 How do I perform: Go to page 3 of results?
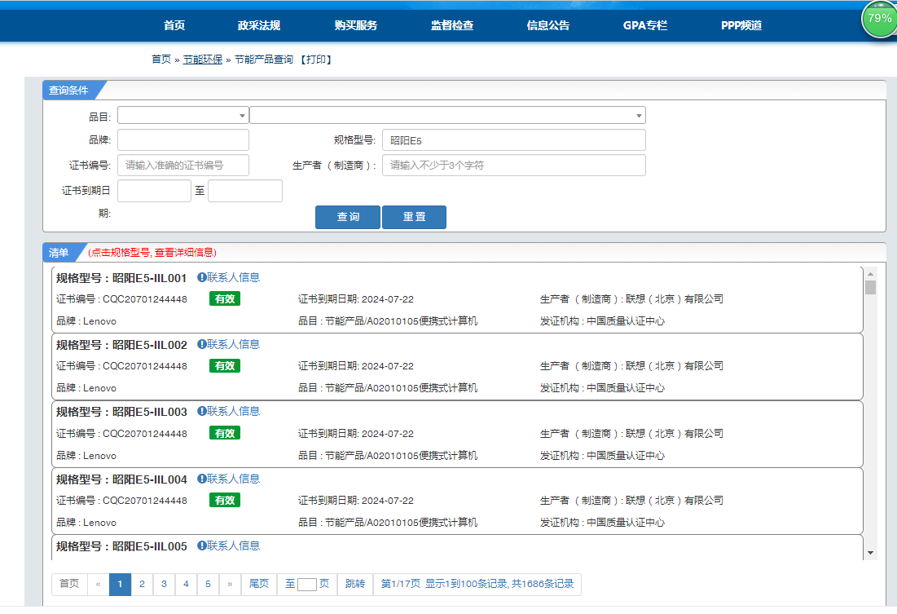(164, 584)
